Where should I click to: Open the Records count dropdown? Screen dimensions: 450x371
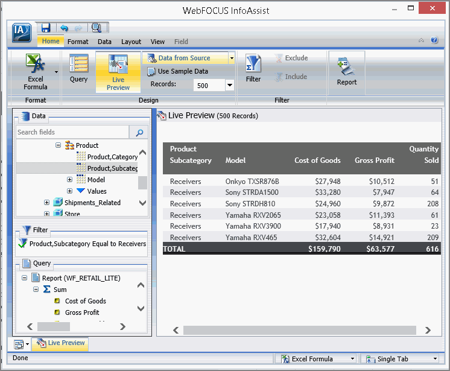point(230,85)
